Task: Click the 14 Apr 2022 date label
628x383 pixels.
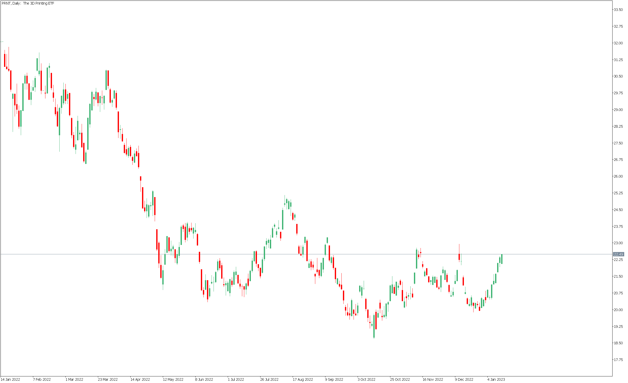Action: (x=140, y=379)
